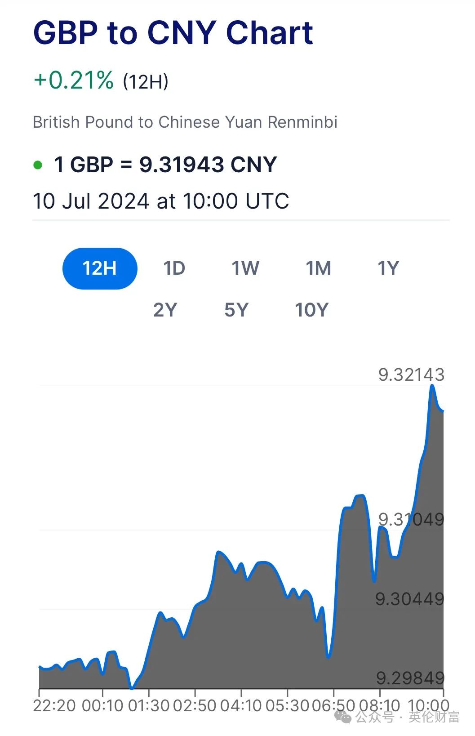The image size is (475, 736).
Task: Select the 12H time range tab
Action: tap(100, 268)
